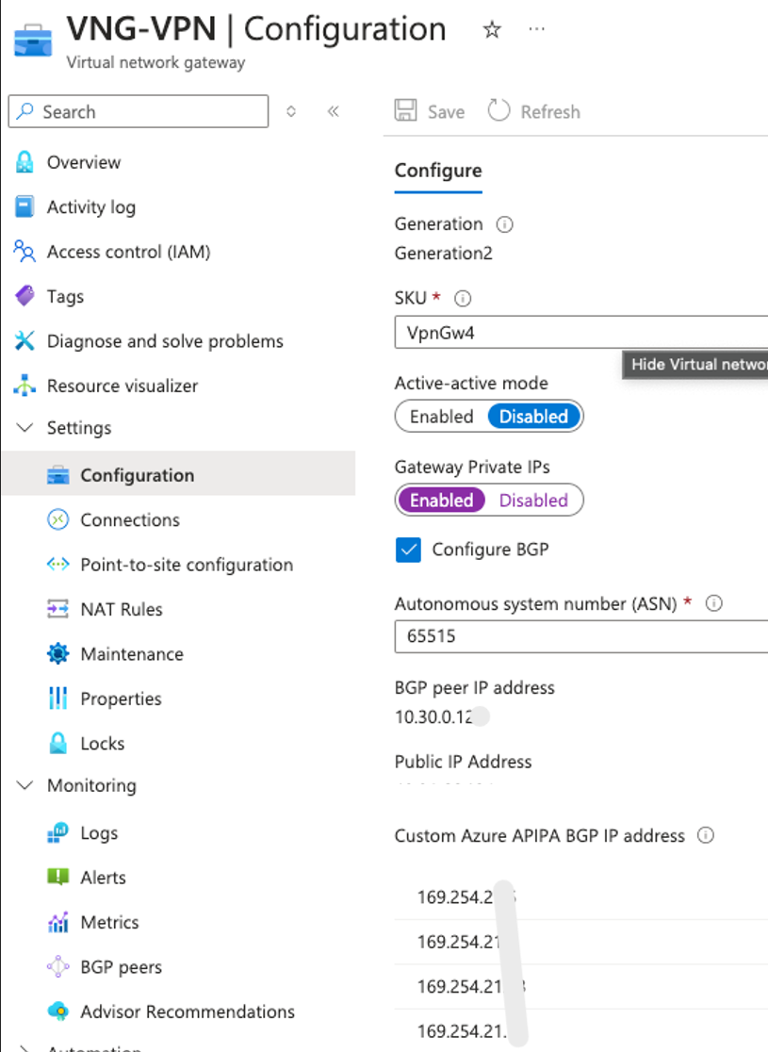Image resolution: width=768 pixels, height=1052 pixels.
Task: Open Resource visualizer
Action: 123,386
